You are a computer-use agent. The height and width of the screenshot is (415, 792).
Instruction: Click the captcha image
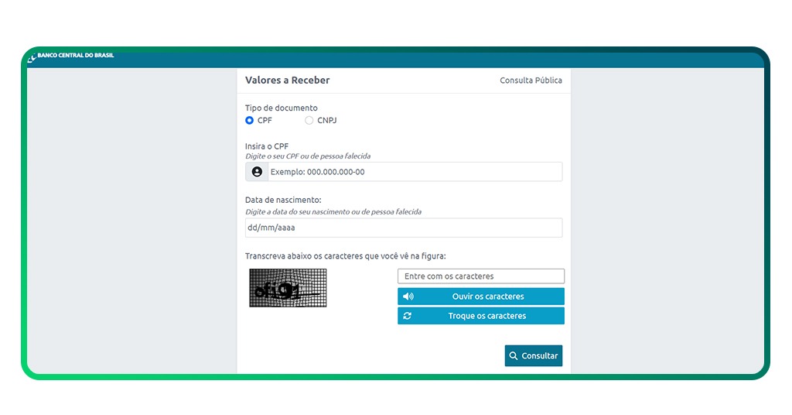288,288
